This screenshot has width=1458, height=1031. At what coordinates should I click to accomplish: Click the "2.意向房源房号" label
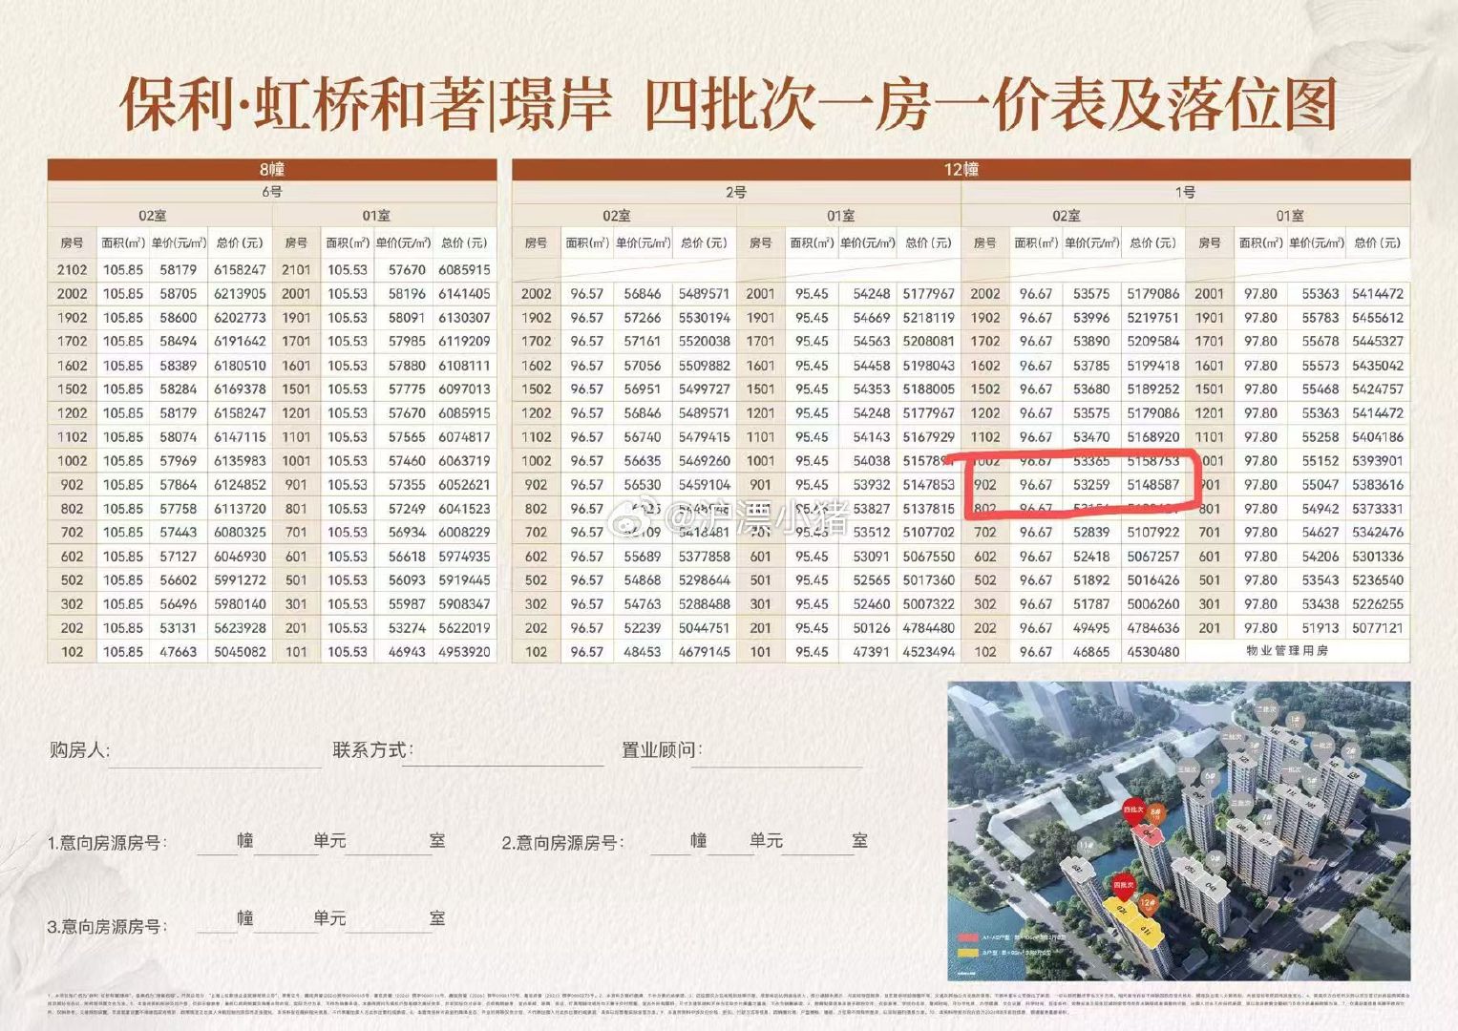[561, 843]
